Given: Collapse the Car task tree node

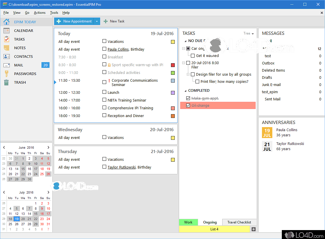Looking at the screenshot, I should pos(183,49).
